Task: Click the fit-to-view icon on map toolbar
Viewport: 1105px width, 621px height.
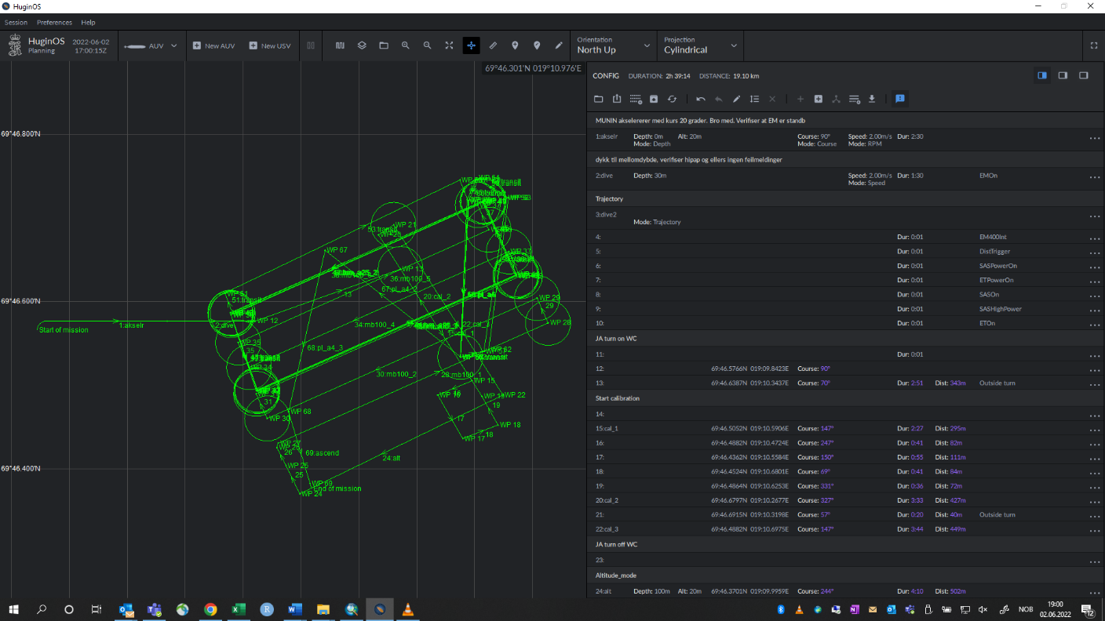Action: coord(449,45)
